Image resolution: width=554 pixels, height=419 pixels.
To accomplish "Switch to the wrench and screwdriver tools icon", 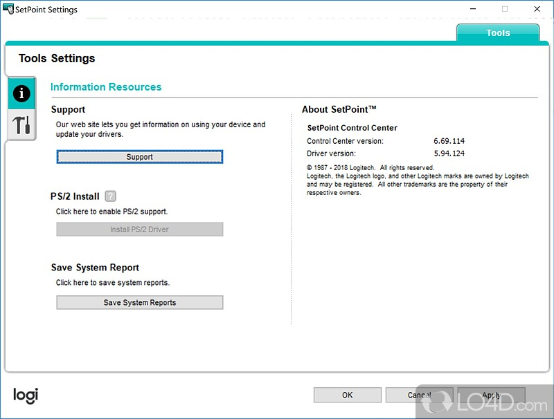I will (x=21, y=125).
